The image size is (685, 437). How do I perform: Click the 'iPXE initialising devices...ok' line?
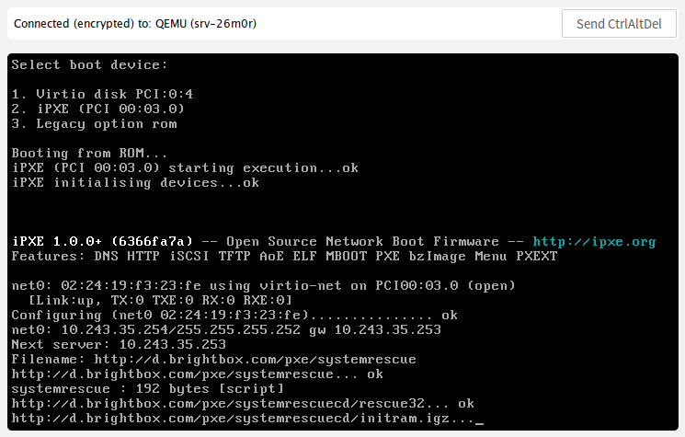[x=135, y=183]
